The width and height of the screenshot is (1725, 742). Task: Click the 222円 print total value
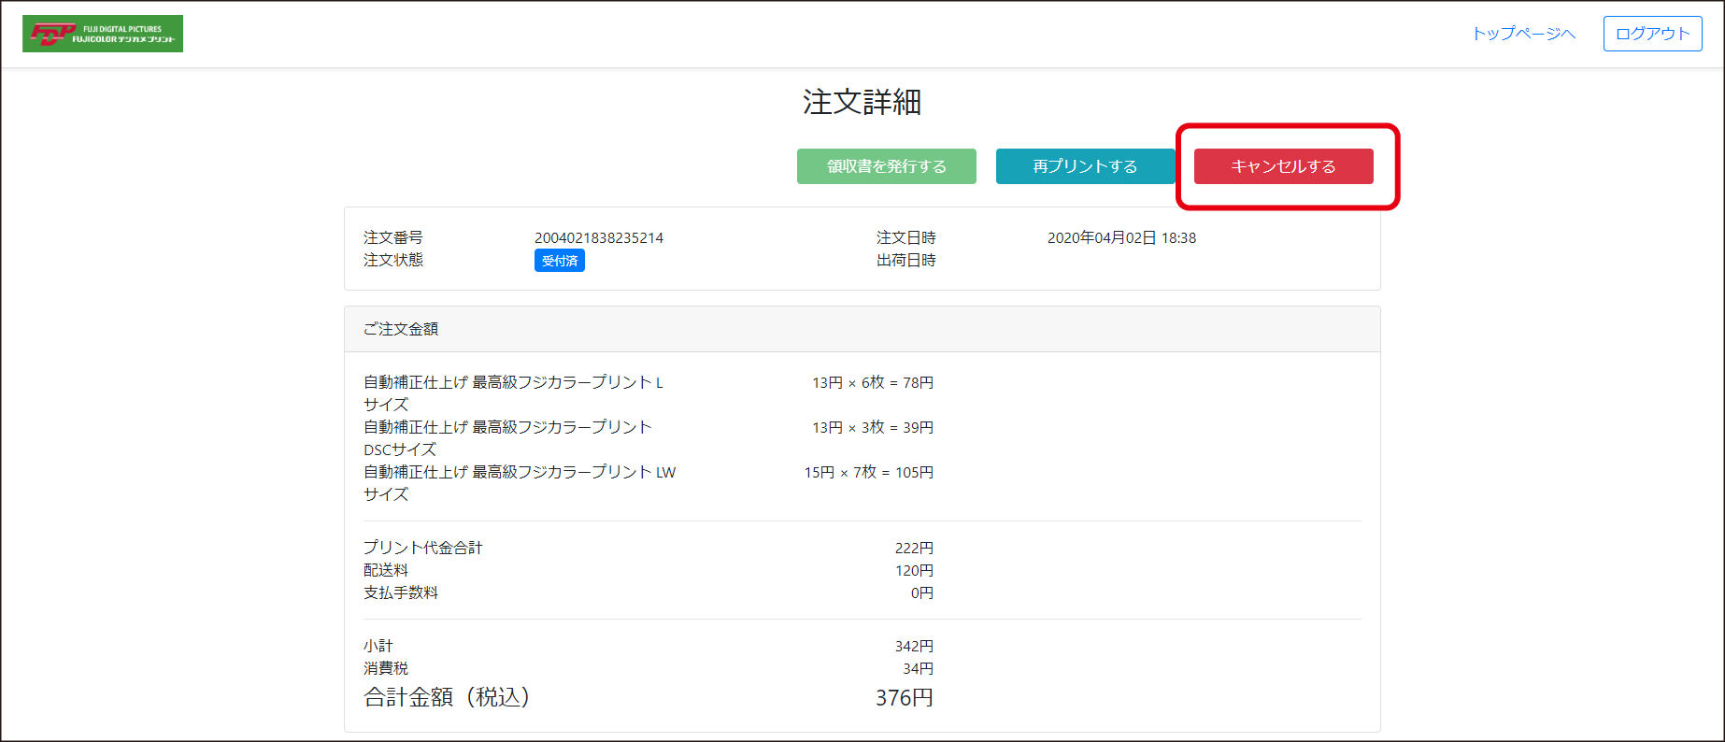point(914,548)
